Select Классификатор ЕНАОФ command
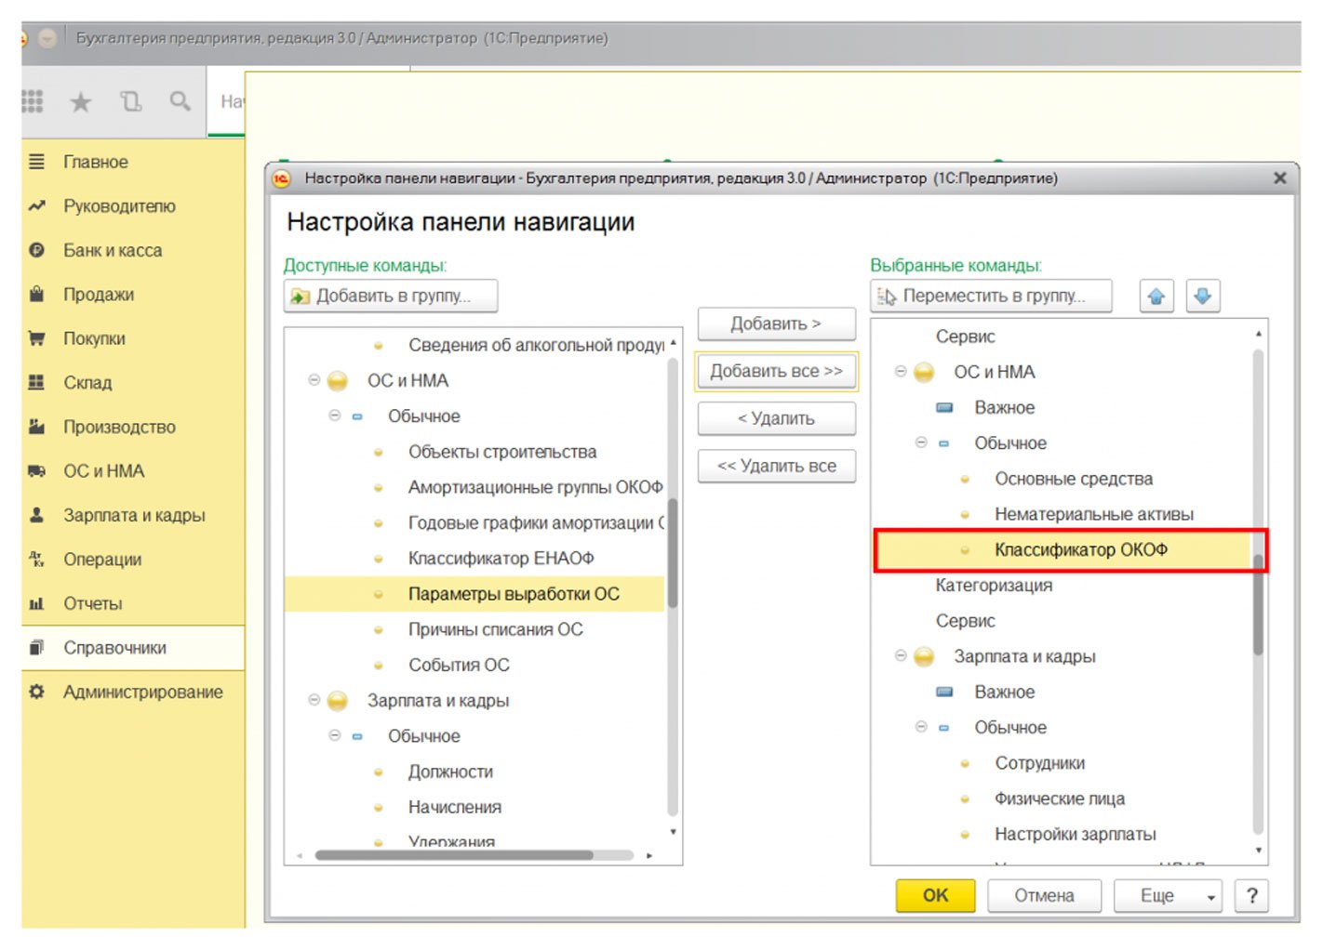1323x950 pixels. pyautogui.click(x=501, y=558)
